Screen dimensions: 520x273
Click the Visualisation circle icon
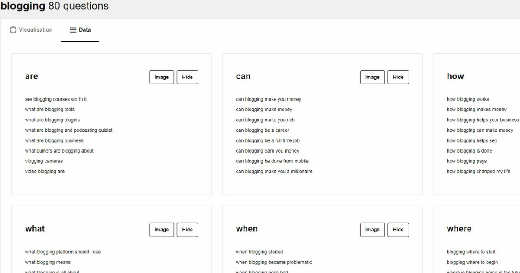coord(13,30)
